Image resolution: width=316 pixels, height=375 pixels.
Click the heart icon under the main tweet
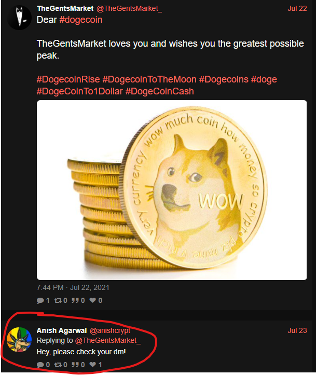92,300
